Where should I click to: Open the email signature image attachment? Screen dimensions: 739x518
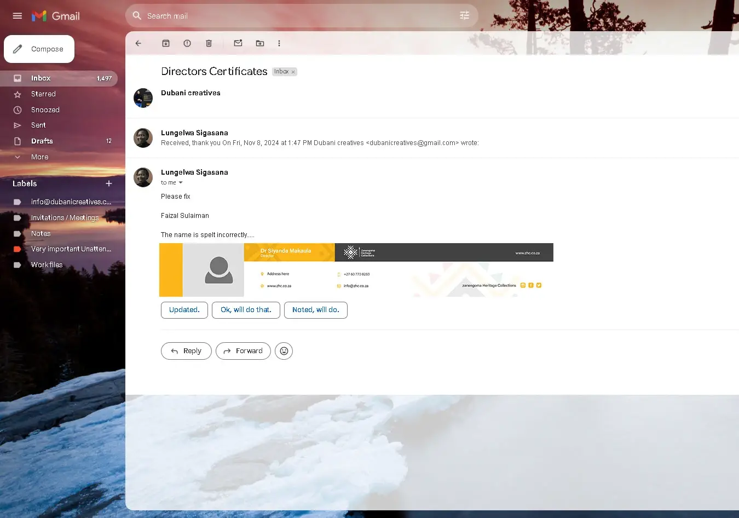[356, 270]
